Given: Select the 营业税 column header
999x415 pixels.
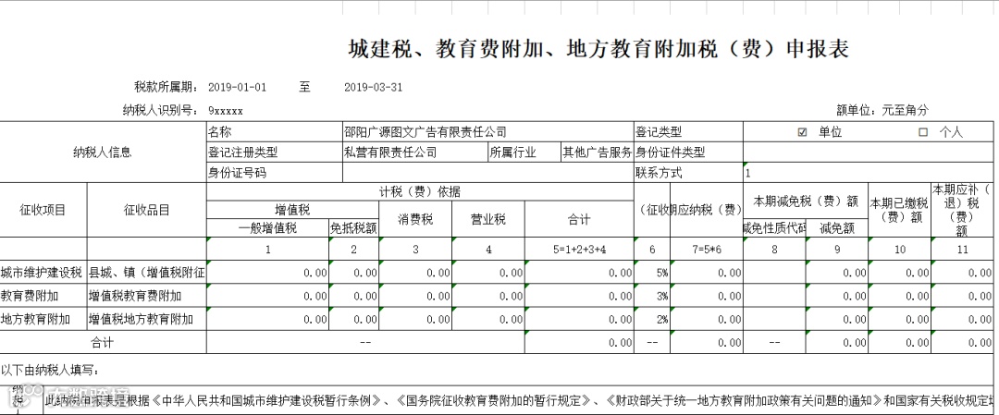Looking at the screenshot, I should coord(488,220).
